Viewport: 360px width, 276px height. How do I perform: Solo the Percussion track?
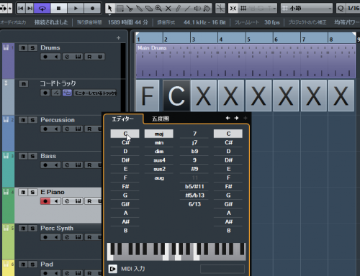point(32,120)
